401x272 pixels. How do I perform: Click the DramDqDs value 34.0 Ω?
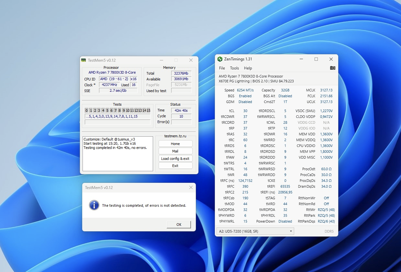[326, 186]
